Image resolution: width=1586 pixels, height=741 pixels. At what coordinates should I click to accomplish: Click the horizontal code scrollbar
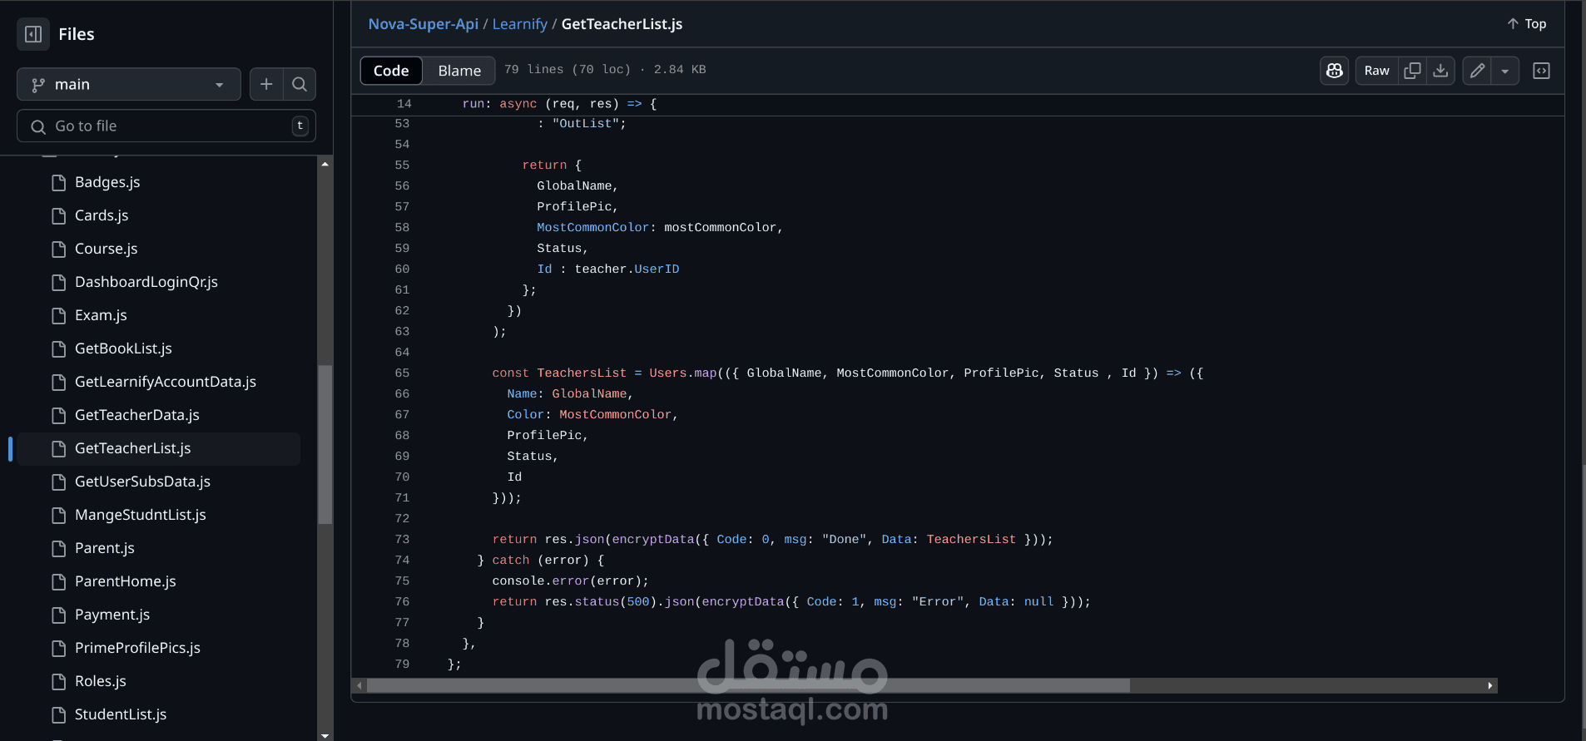coord(748,685)
